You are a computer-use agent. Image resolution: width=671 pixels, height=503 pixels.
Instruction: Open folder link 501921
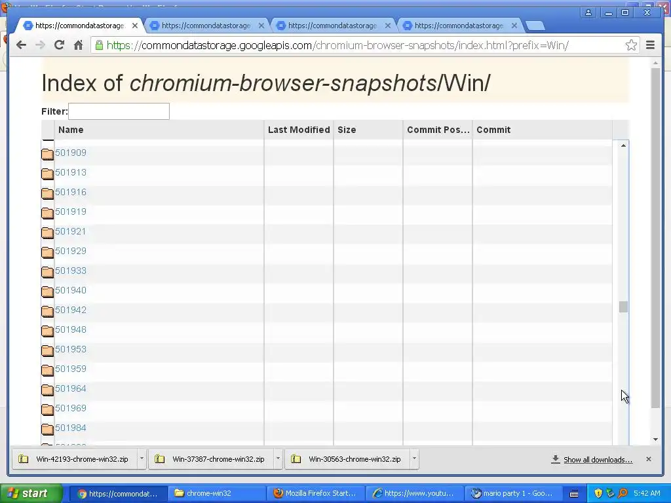click(71, 231)
